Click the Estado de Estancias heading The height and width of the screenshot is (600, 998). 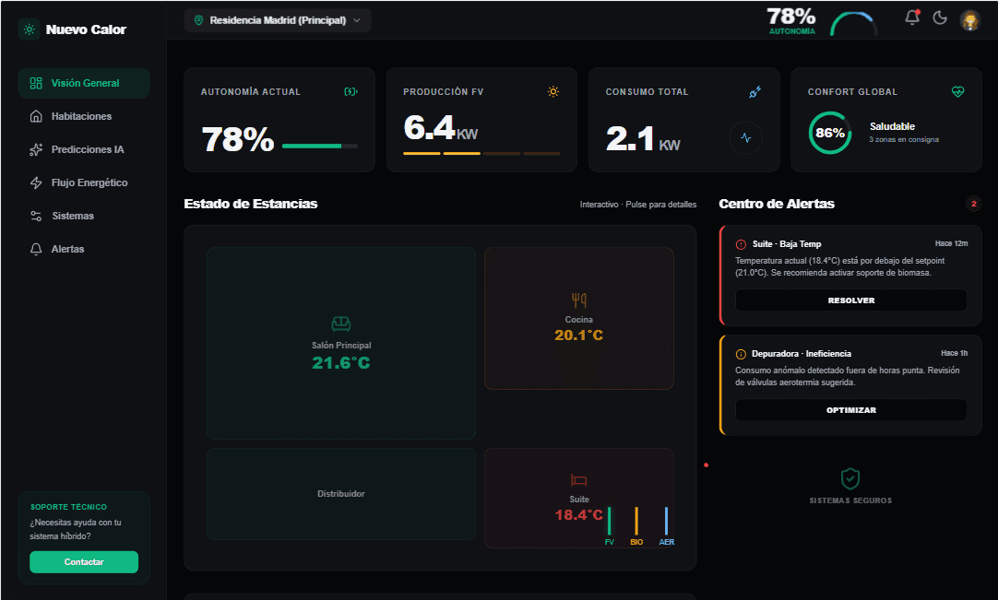pos(251,204)
